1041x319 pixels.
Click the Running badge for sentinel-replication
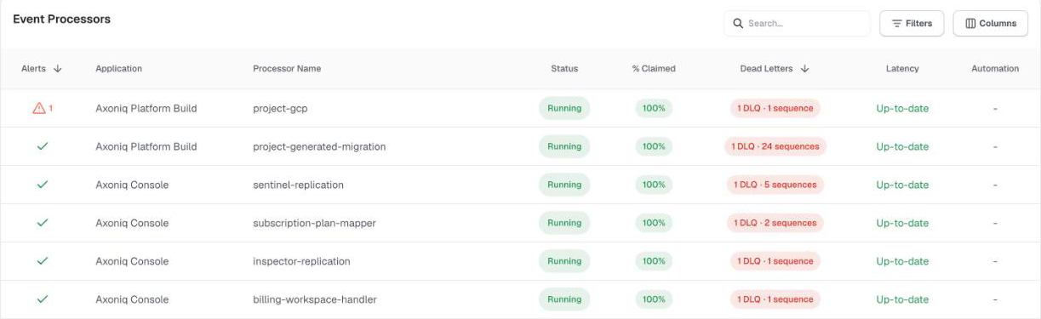click(564, 185)
